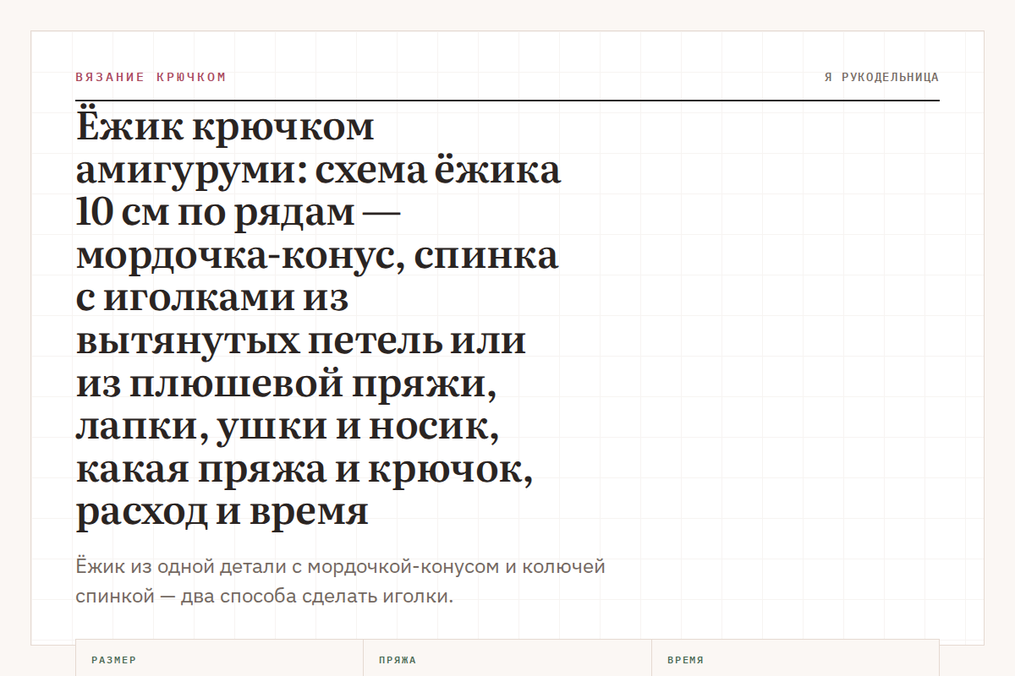Screen dimensions: 1015x676
Task: Open the ВЯЗАНИЕ КРЮЧКОМ category link
Action: [151, 77]
